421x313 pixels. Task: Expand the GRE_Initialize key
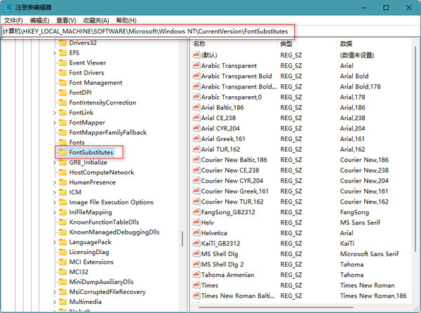point(55,162)
